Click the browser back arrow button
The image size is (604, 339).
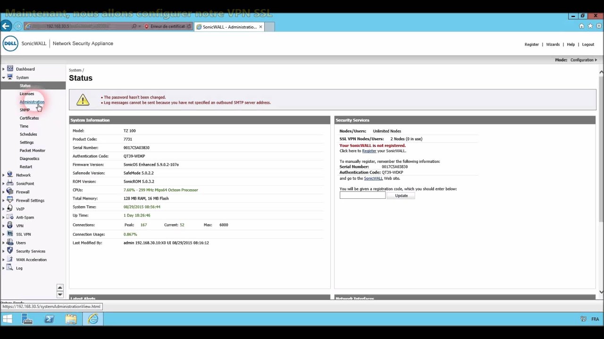[6, 26]
